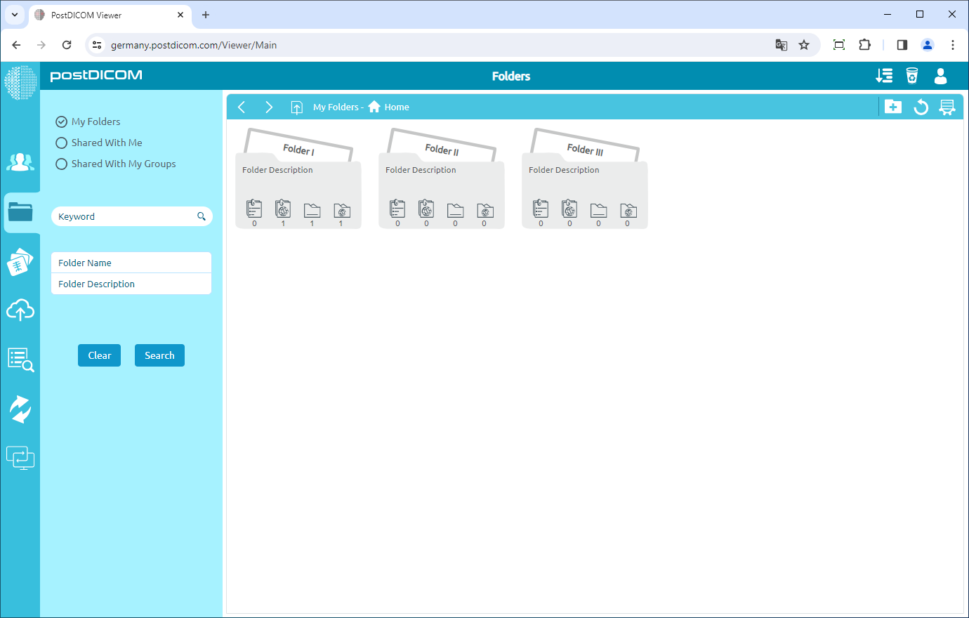Select the My Folders radio button
Image resolution: width=969 pixels, height=618 pixels.
click(61, 121)
